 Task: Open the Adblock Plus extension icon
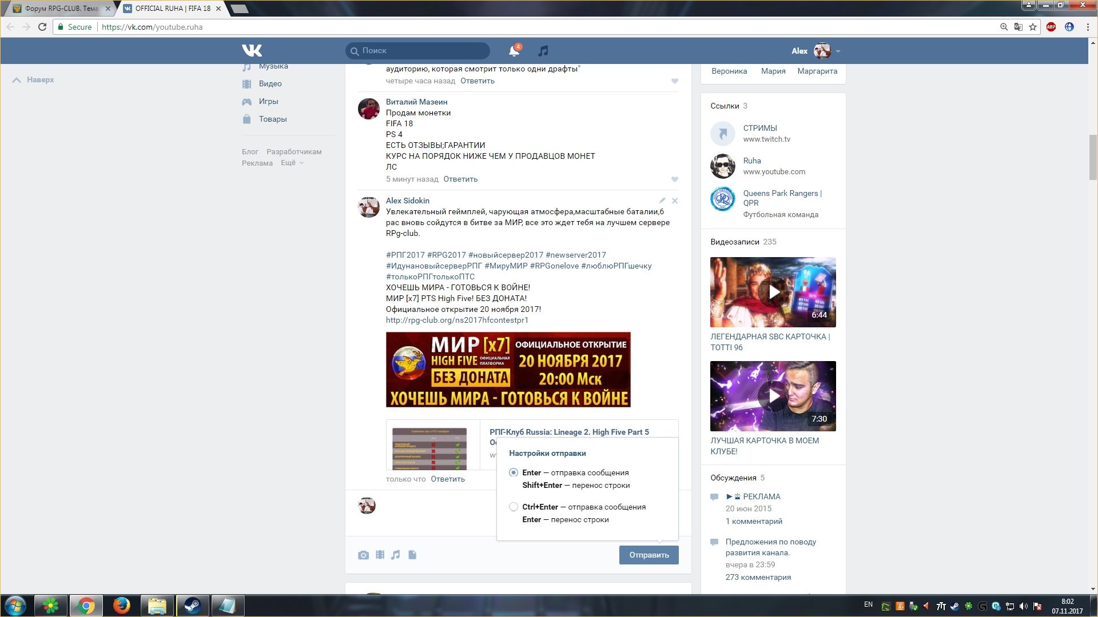tap(1051, 27)
